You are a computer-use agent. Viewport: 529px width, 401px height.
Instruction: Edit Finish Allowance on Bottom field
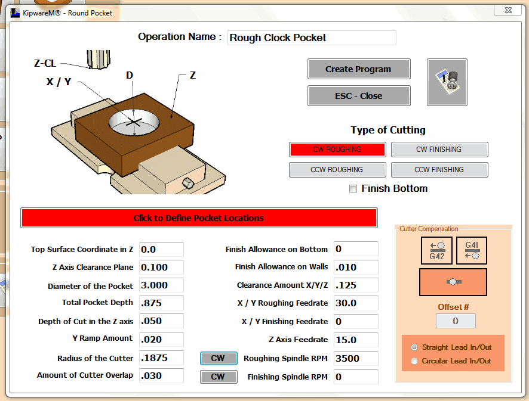(x=356, y=249)
